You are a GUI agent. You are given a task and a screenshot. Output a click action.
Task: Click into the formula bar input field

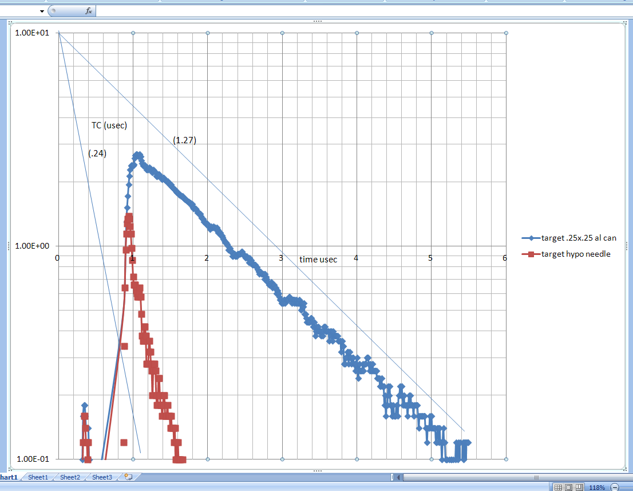coord(363,11)
